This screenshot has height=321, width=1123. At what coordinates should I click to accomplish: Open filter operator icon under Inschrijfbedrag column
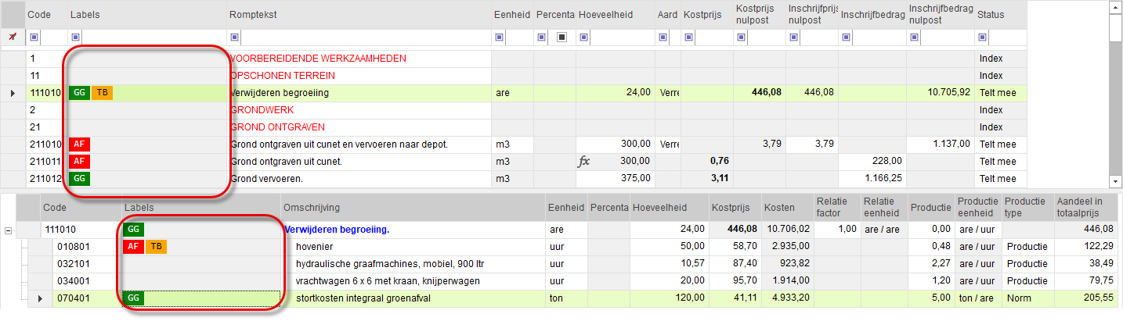[x=846, y=37]
